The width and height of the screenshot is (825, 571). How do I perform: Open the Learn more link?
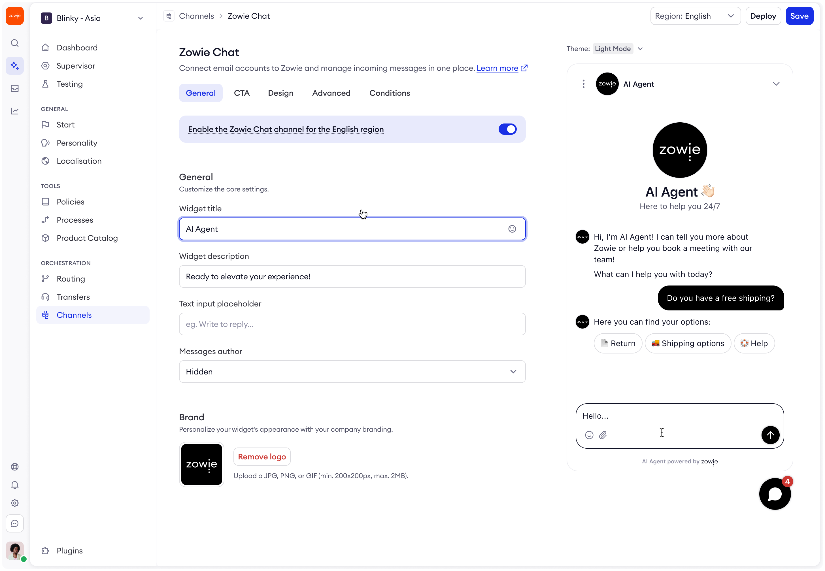[497, 68]
